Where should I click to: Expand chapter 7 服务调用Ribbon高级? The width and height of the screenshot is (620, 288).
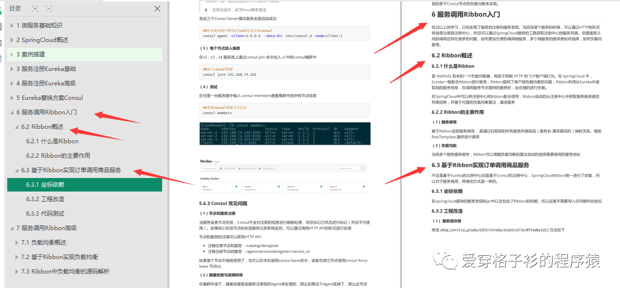(11, 228)
